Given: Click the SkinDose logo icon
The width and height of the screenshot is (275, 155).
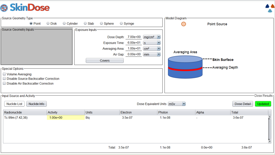Looking at the screenshot, I should [x=4, y=8].
